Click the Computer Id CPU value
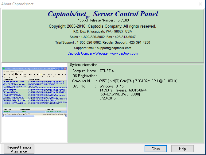The image size is (206, 155). (x=138, y=81)
